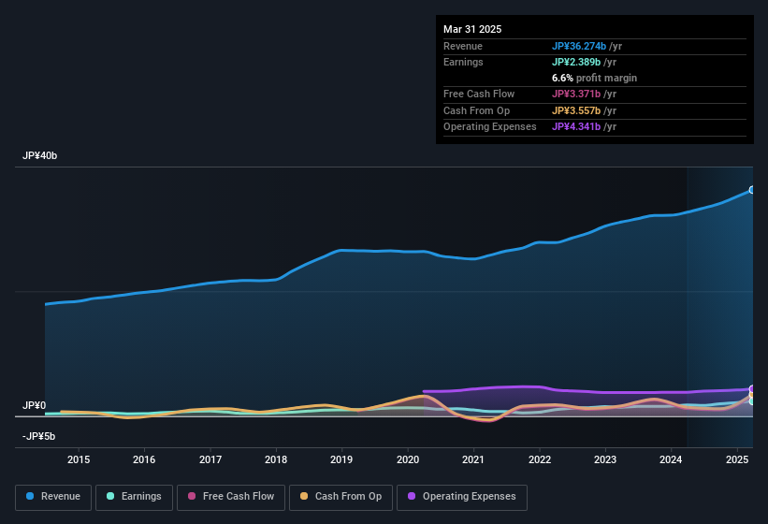Toggle the Free Cash Flow legend item
This screenshot has width=768, height=524.
pos(230,497)
